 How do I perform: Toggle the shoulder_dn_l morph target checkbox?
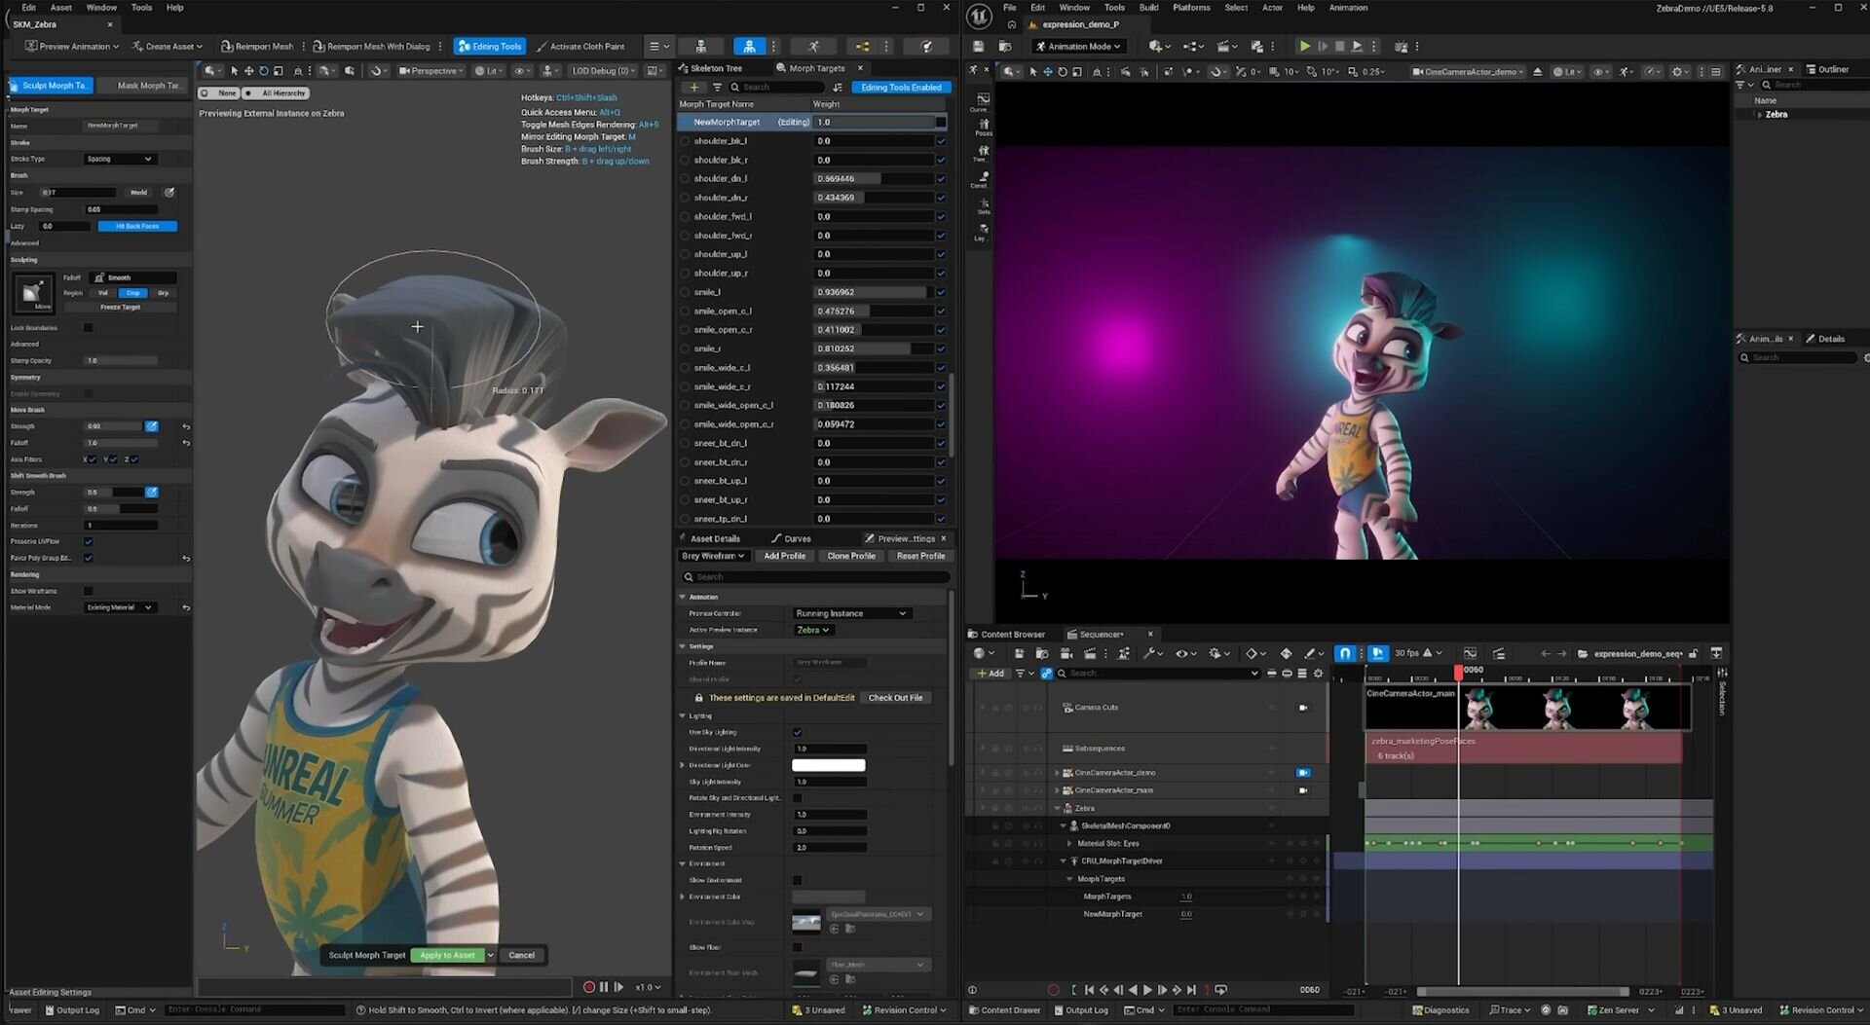click(941, 179)
